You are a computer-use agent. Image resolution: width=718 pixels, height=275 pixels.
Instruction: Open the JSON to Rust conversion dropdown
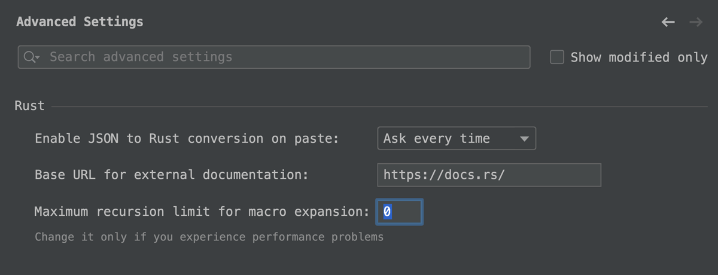pyautogui.click(x=457, y=138)
